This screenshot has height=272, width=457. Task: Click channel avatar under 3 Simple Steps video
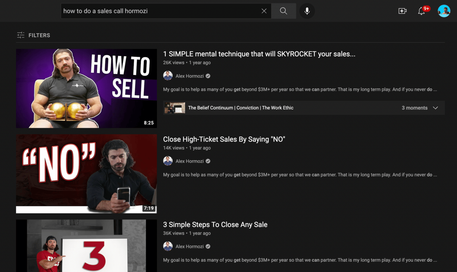click(168, 246)
